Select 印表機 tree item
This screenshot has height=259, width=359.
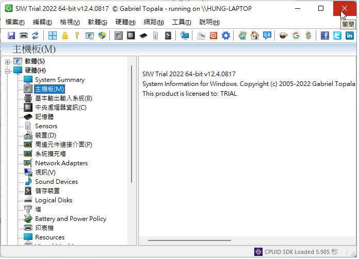pos(44,228)
